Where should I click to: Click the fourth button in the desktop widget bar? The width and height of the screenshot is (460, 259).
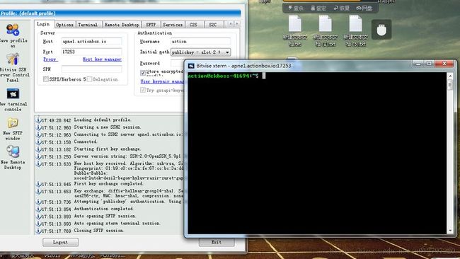364,8
